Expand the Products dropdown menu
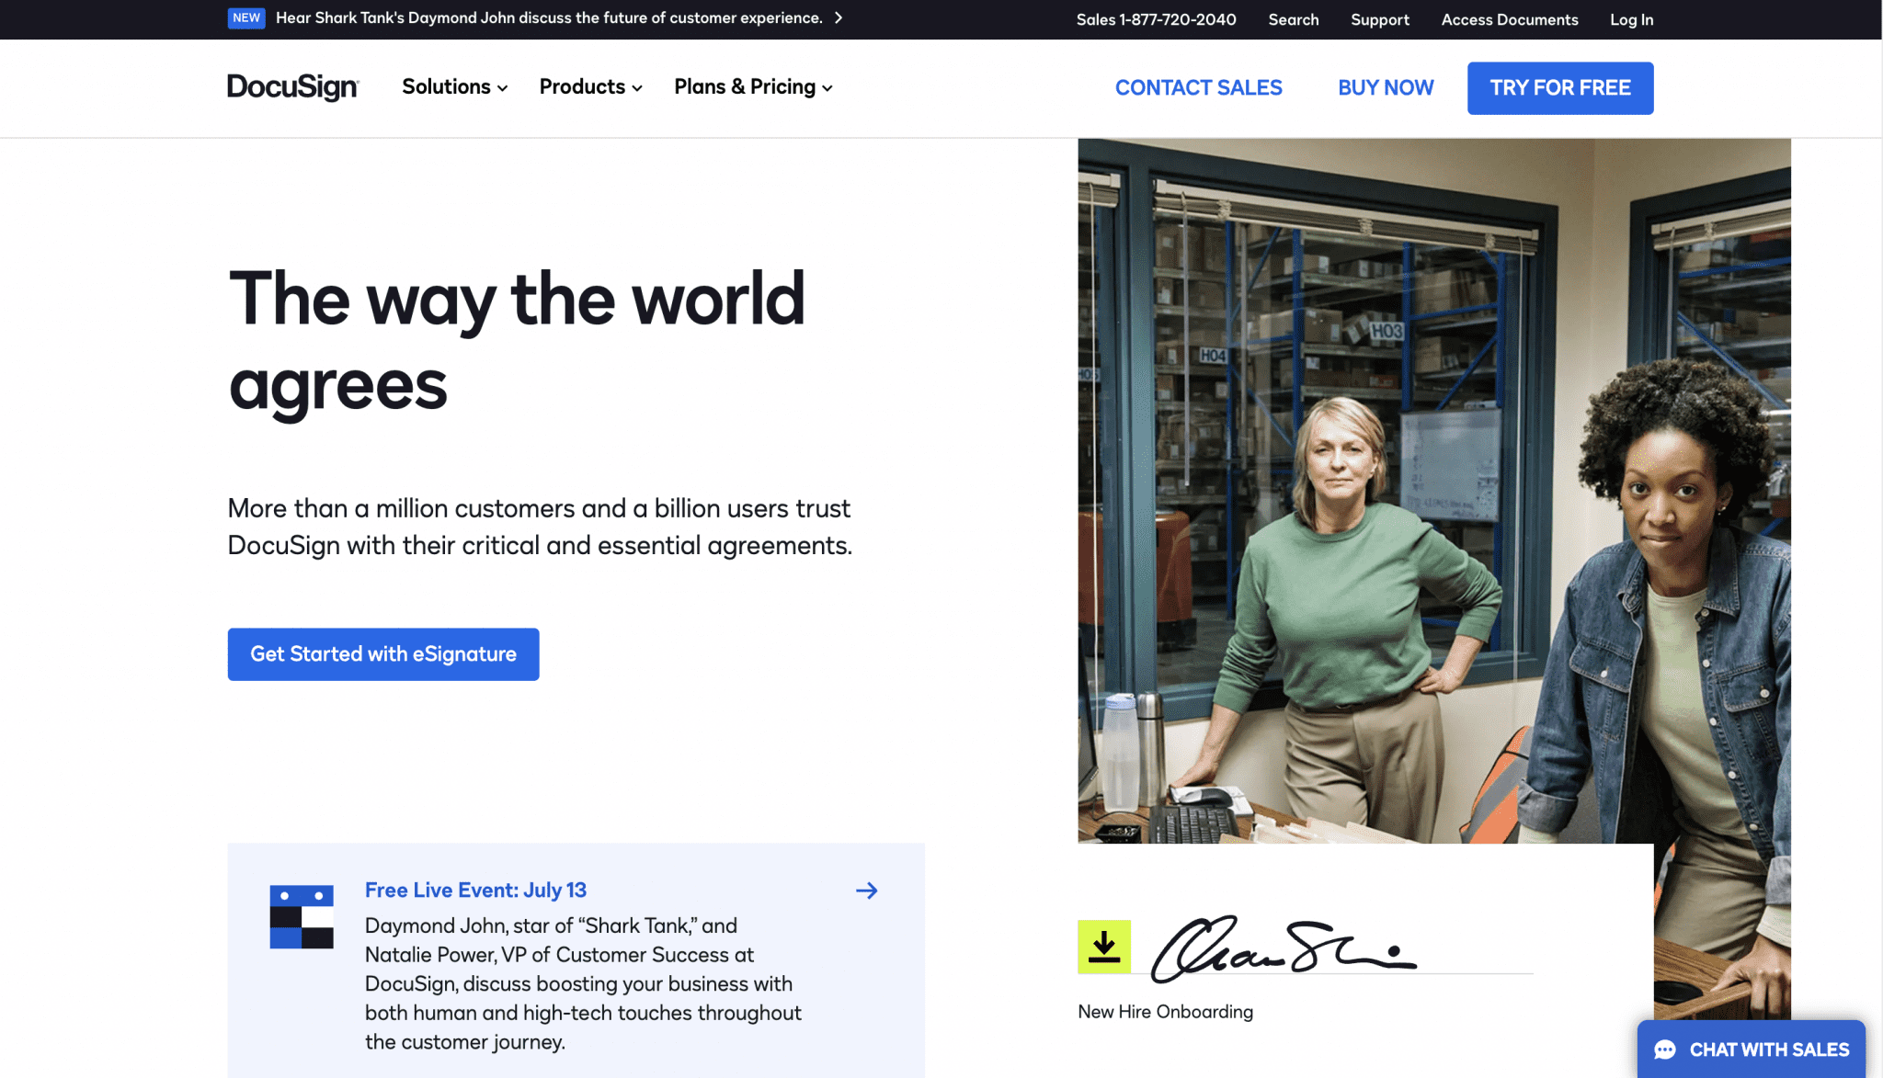This screenshot has height=1078, width=1883. (590, 87)
